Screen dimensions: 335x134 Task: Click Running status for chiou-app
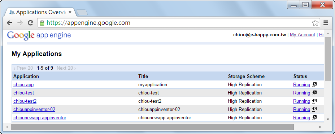click(x=301, y=85)
